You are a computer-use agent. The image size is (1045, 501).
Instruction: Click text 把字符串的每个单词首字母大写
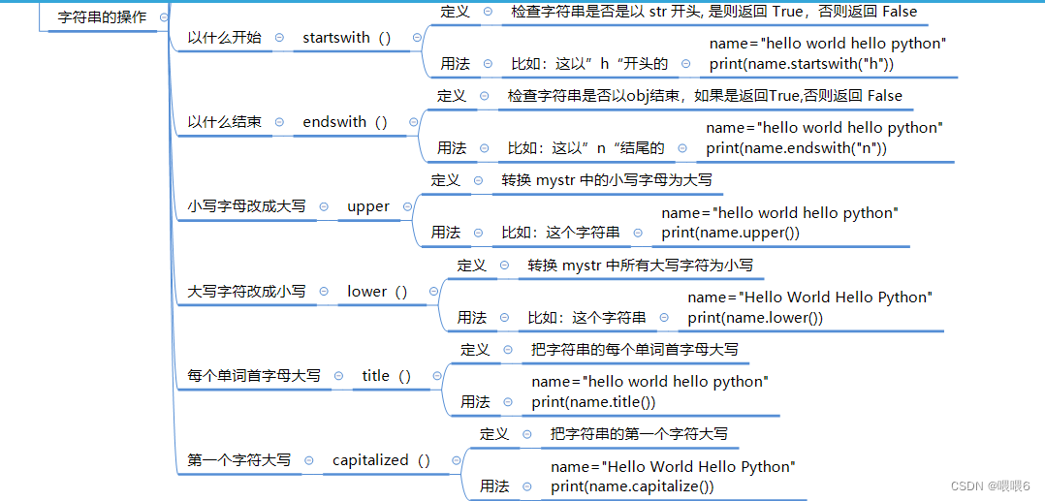pyautogui.click(x=634, y=351)
